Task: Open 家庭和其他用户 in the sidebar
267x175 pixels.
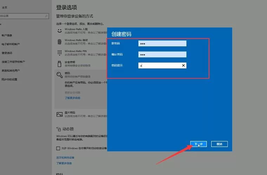Action: tap(11, 71)
